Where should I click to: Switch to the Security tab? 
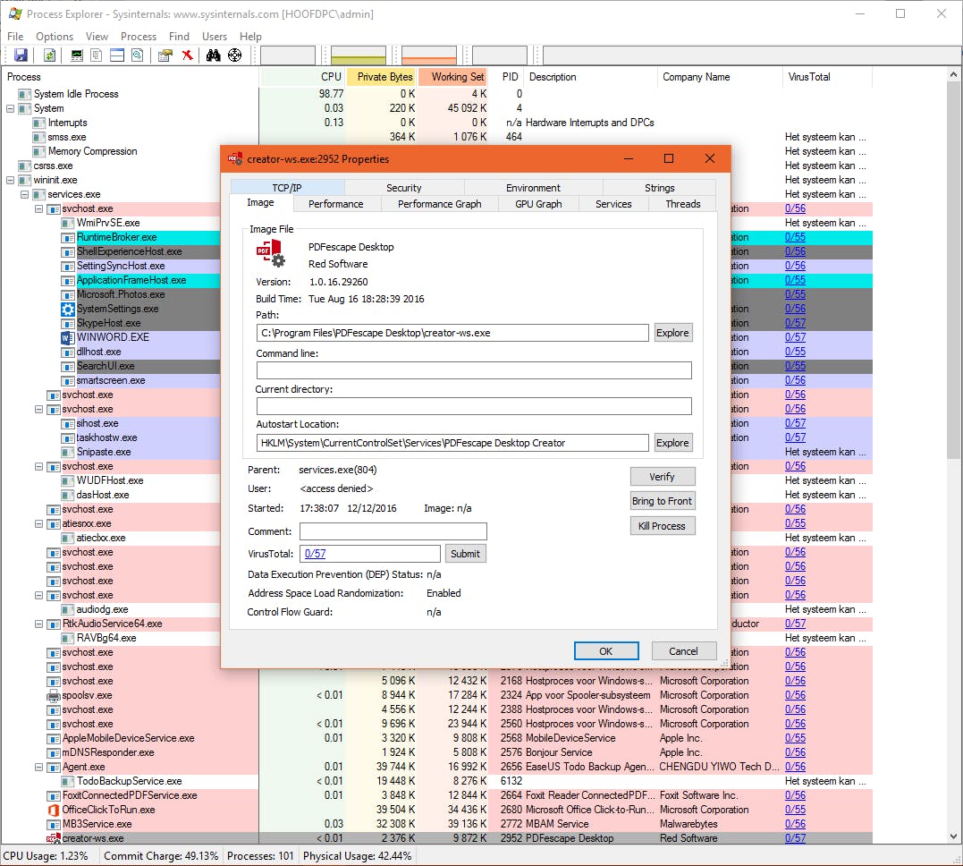click(x=404, y=188)
